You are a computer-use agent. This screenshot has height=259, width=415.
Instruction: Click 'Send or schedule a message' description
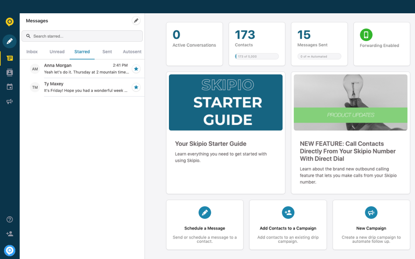pyautogui.click(x=205, y=239)
